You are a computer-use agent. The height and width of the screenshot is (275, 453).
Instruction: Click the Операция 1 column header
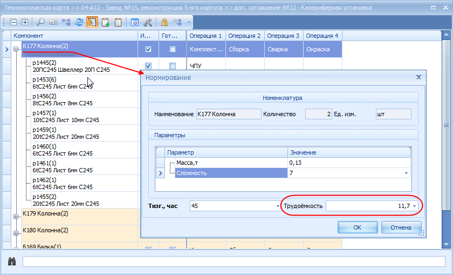coord(206,36)
